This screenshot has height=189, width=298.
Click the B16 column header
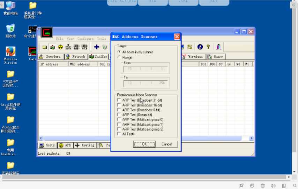tap(212, 64)
